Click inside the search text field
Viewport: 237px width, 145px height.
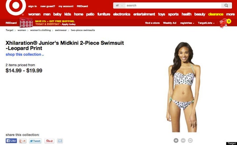tap(173, 6)
